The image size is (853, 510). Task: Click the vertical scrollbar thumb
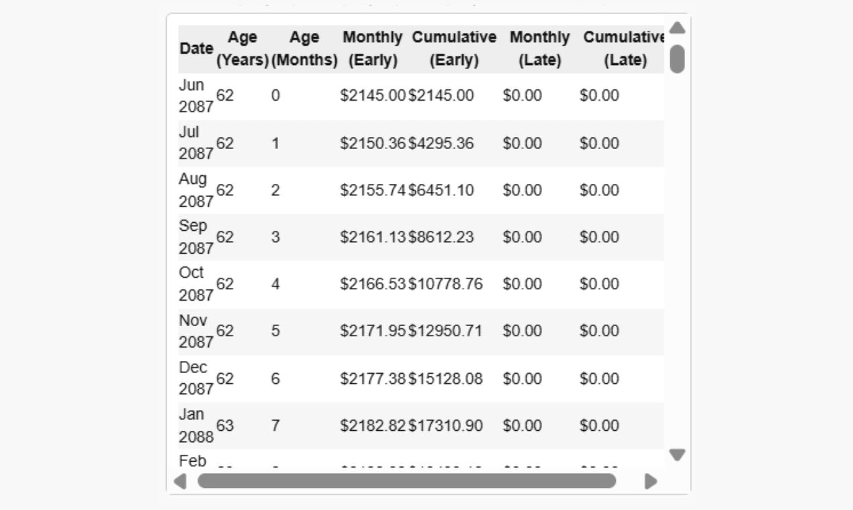[677, 58]
